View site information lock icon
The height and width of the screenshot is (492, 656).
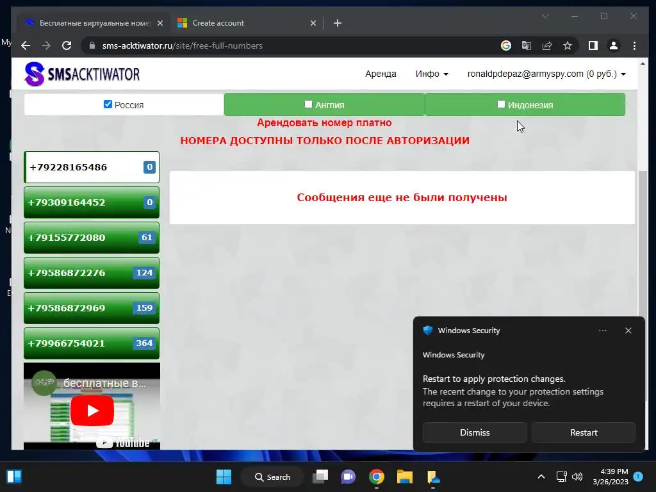(92, 45)
